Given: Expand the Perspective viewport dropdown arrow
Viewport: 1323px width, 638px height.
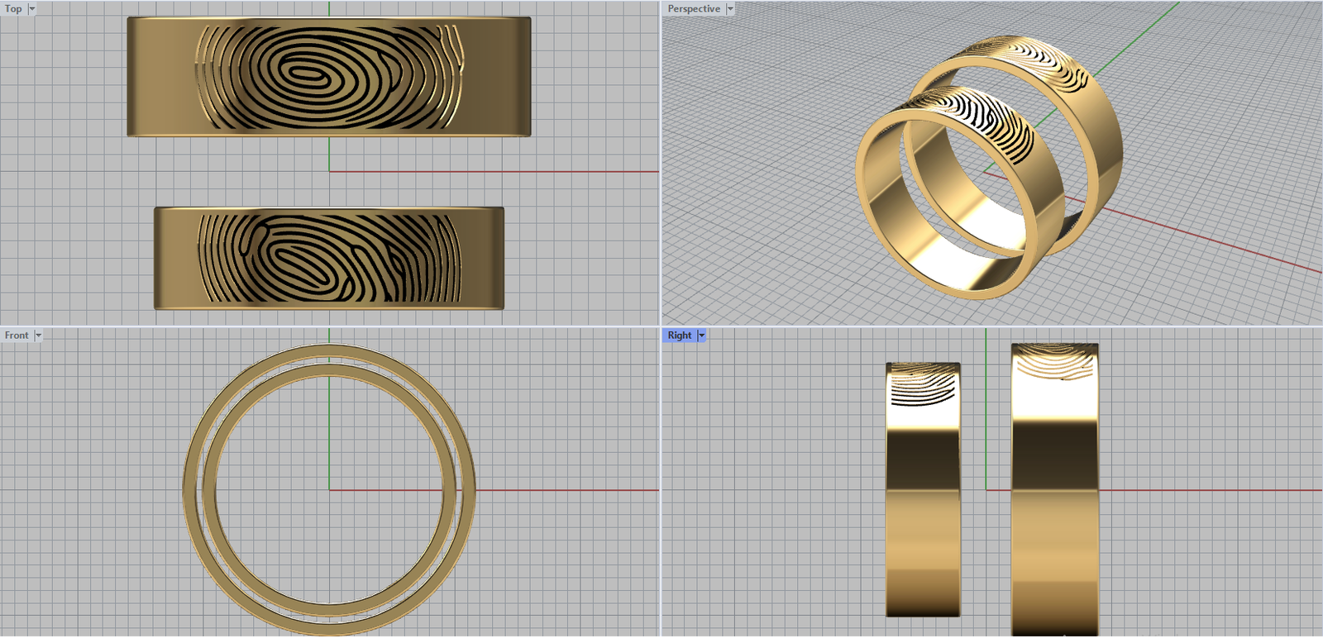Looking at the screenshot, I should click(x=730, y=9).
